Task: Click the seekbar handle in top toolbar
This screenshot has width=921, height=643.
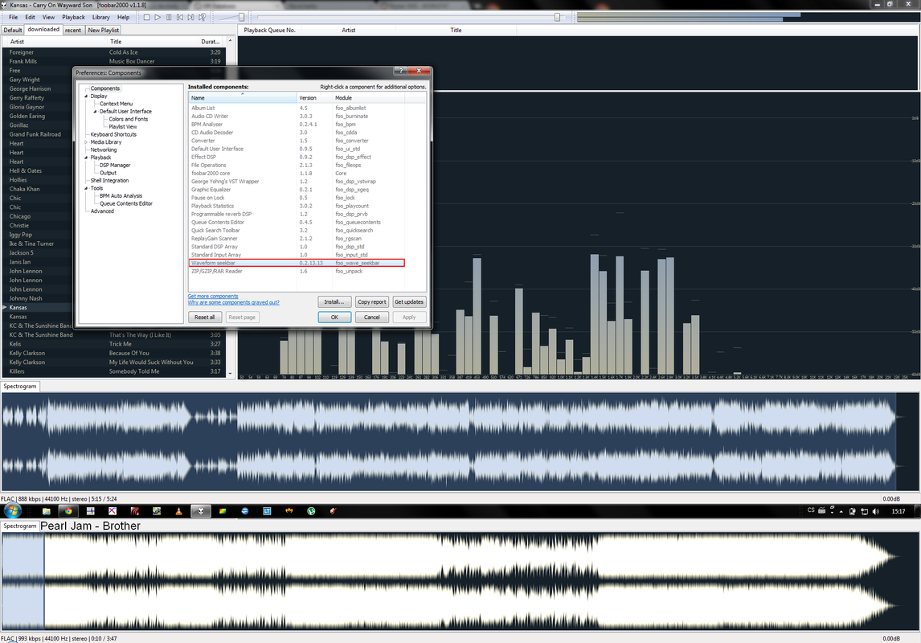Action: (x=557, y=17)
